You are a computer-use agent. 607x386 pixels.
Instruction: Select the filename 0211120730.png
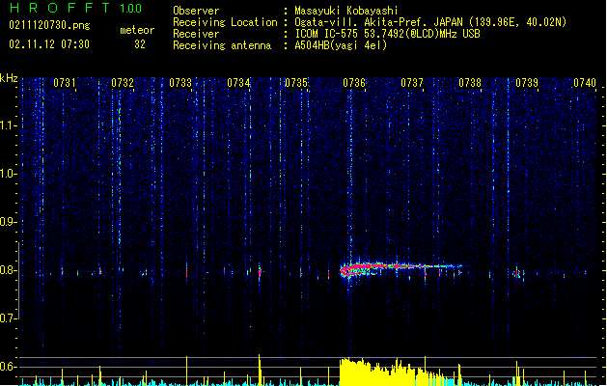click(x=49, y=25)
